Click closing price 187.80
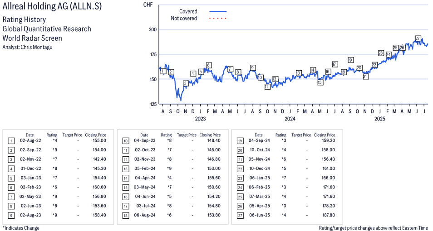Screen dimensions: 433x231 [329, 215]
